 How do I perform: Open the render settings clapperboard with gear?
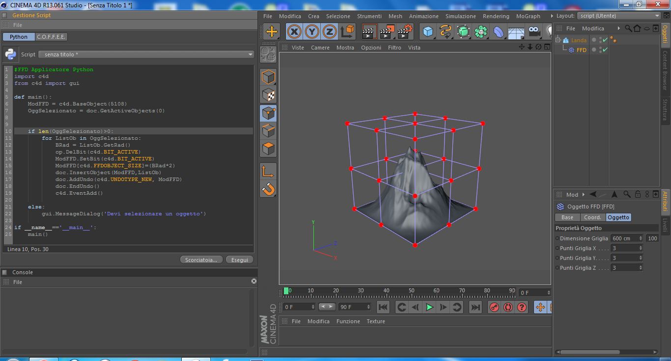click(405, 32)
